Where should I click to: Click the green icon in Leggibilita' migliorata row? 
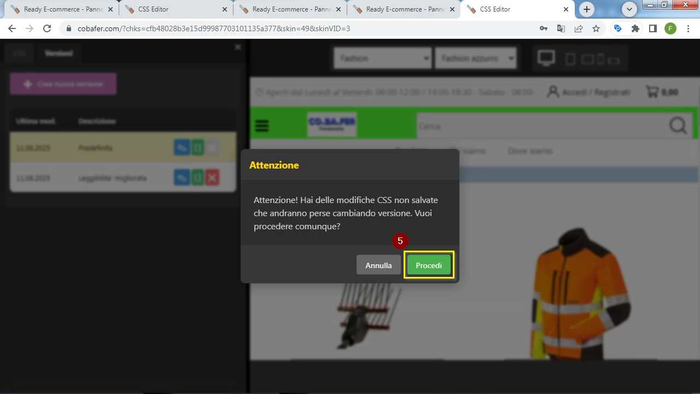[x=197, y=178]
